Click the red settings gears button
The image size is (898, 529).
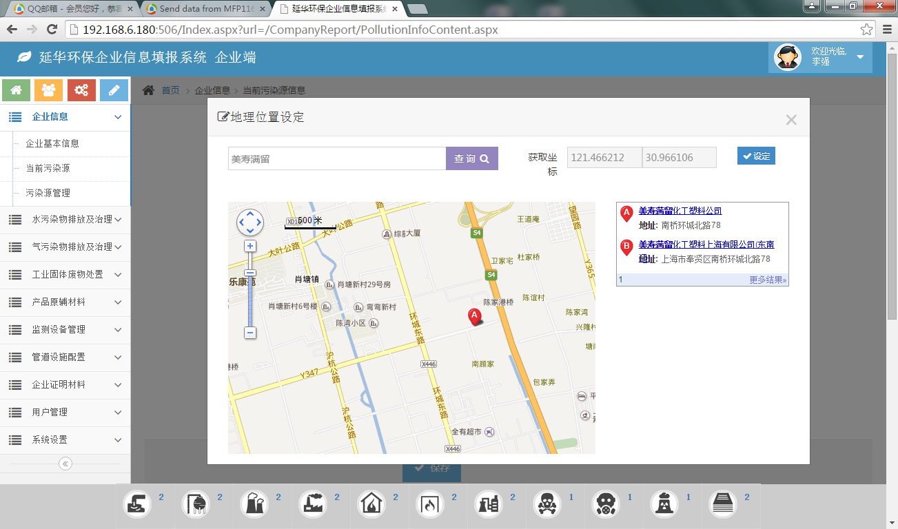tap(81, 90)
